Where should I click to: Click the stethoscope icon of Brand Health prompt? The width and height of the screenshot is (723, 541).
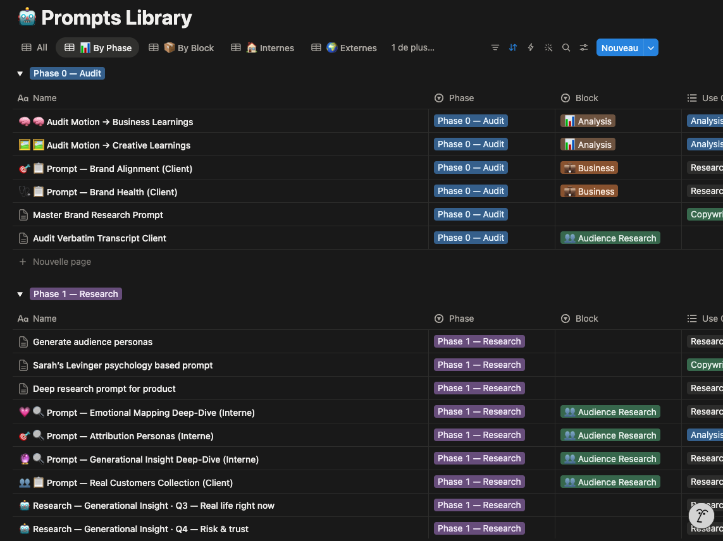click(x=25, y=191)
